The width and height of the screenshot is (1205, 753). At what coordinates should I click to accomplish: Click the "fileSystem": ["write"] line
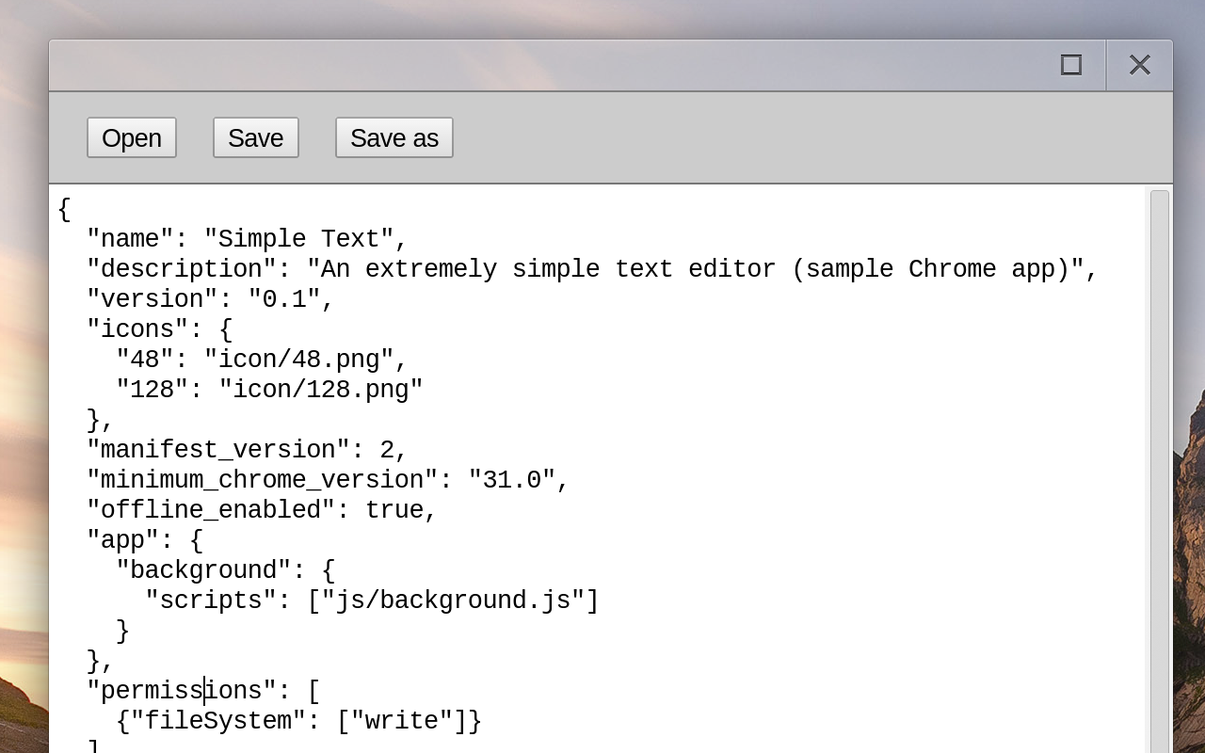(x=298, y=721)
